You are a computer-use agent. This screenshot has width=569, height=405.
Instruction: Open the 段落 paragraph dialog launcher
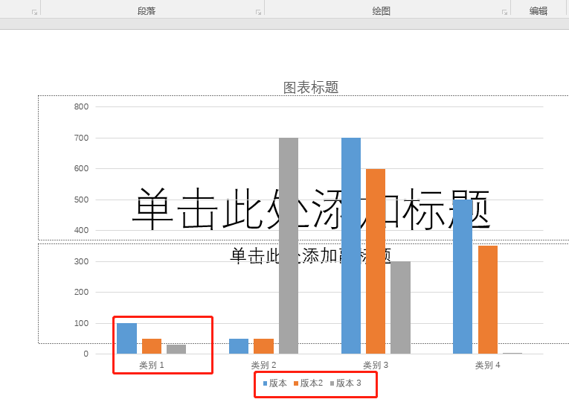[x=259, y=12]
